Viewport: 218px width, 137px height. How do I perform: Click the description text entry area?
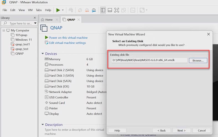coord(74,132)
